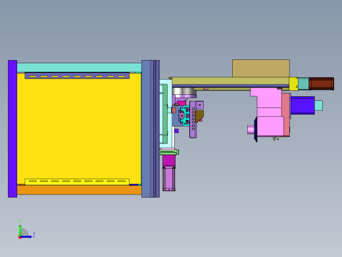Click the gray cylindrical rollers under the beam

pyautogui.click(x=183, y=91)
